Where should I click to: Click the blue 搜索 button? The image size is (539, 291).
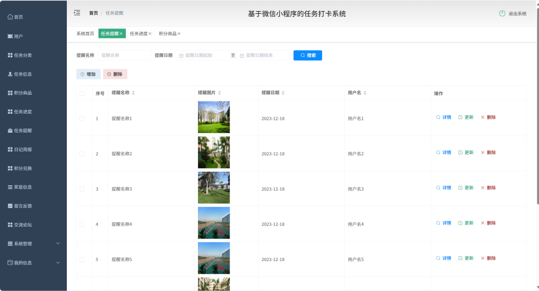(307, 55)
